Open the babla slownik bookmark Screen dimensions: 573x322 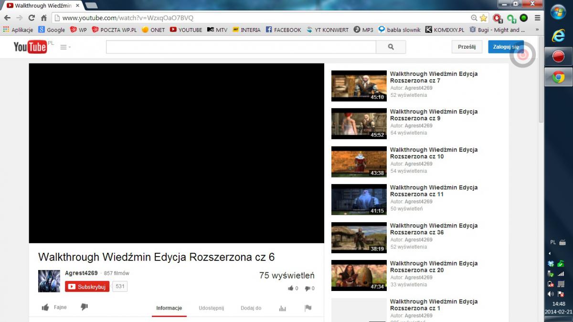pyautogui.click(x=399, y=30)
